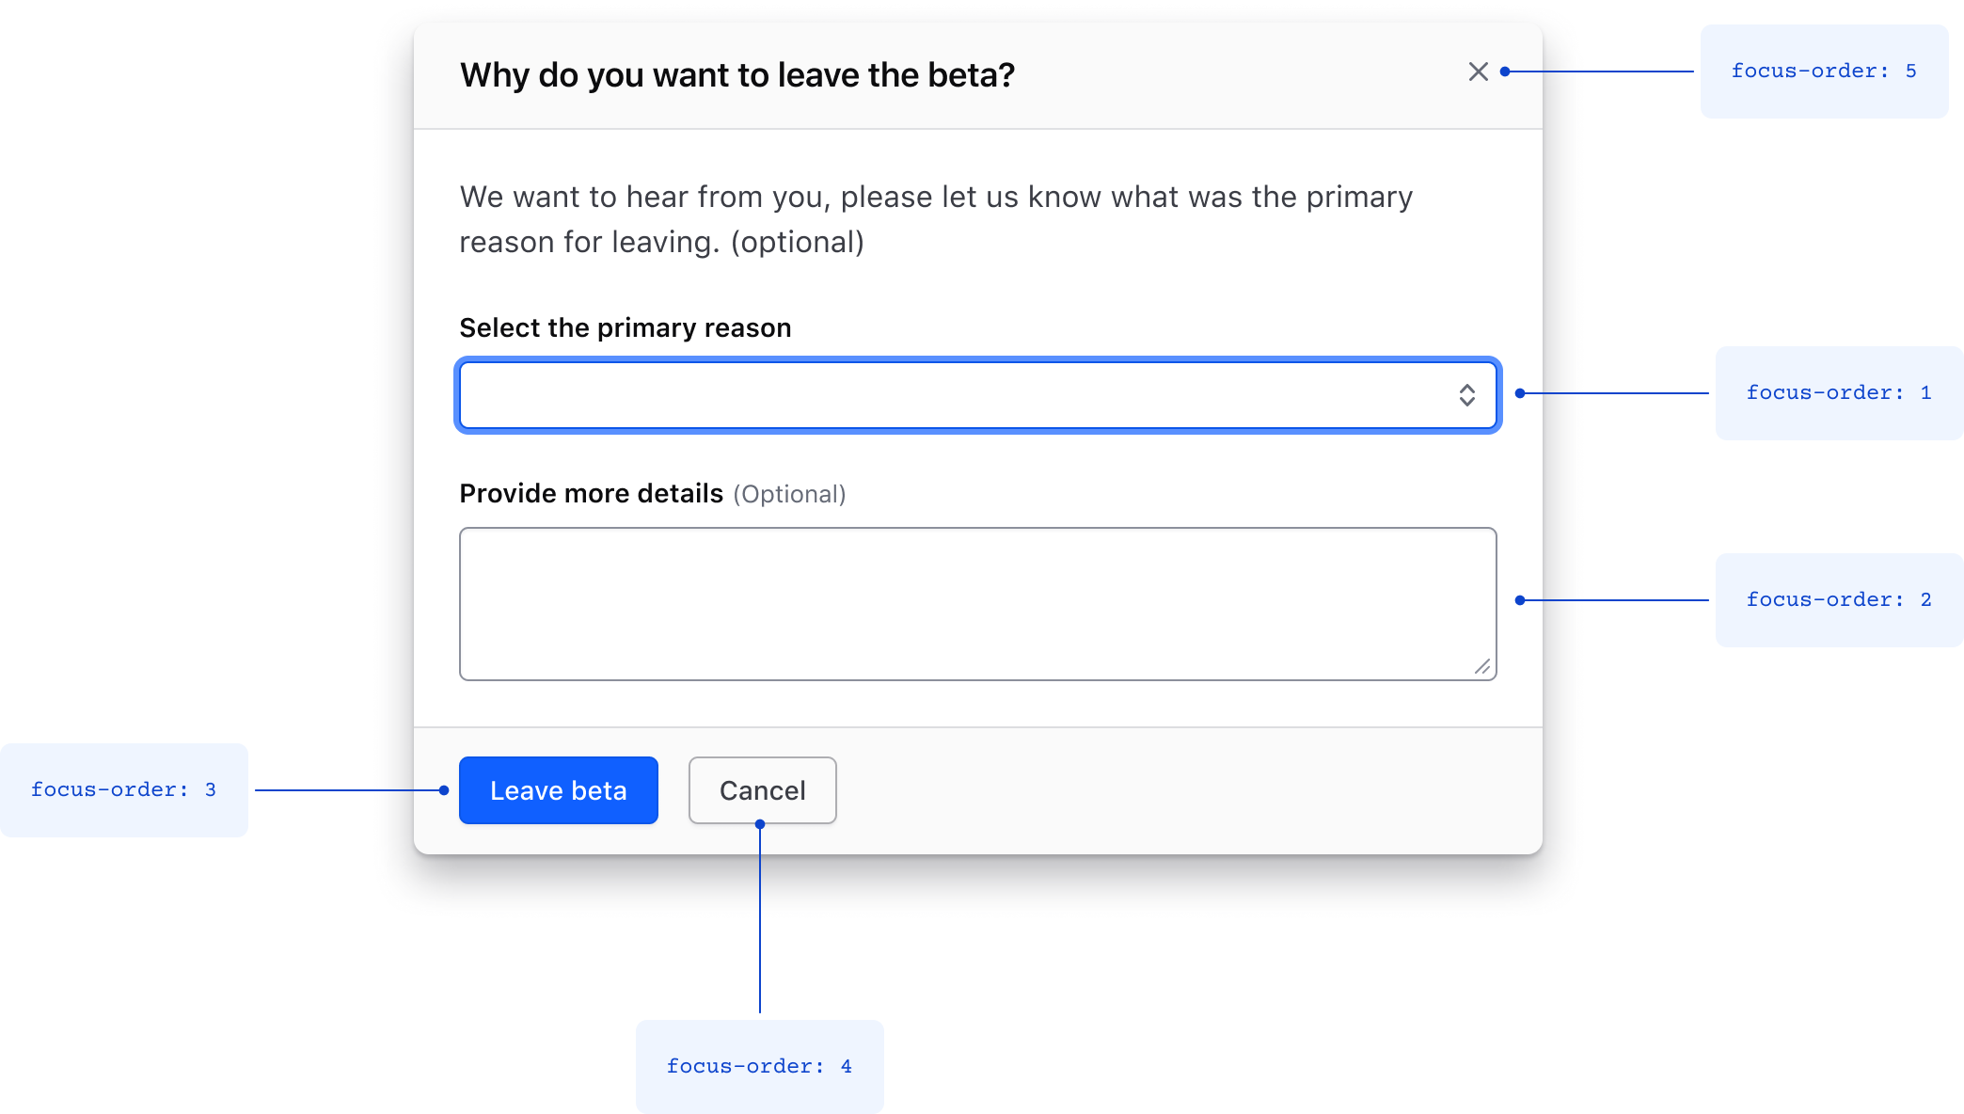
Task: Click the focus-order: 3 annotation badge
Action: 123,789
